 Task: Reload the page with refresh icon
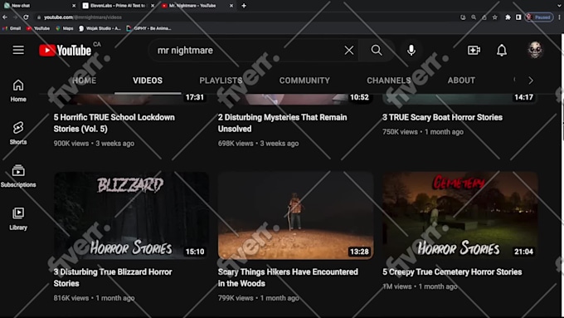pos(26,17)
